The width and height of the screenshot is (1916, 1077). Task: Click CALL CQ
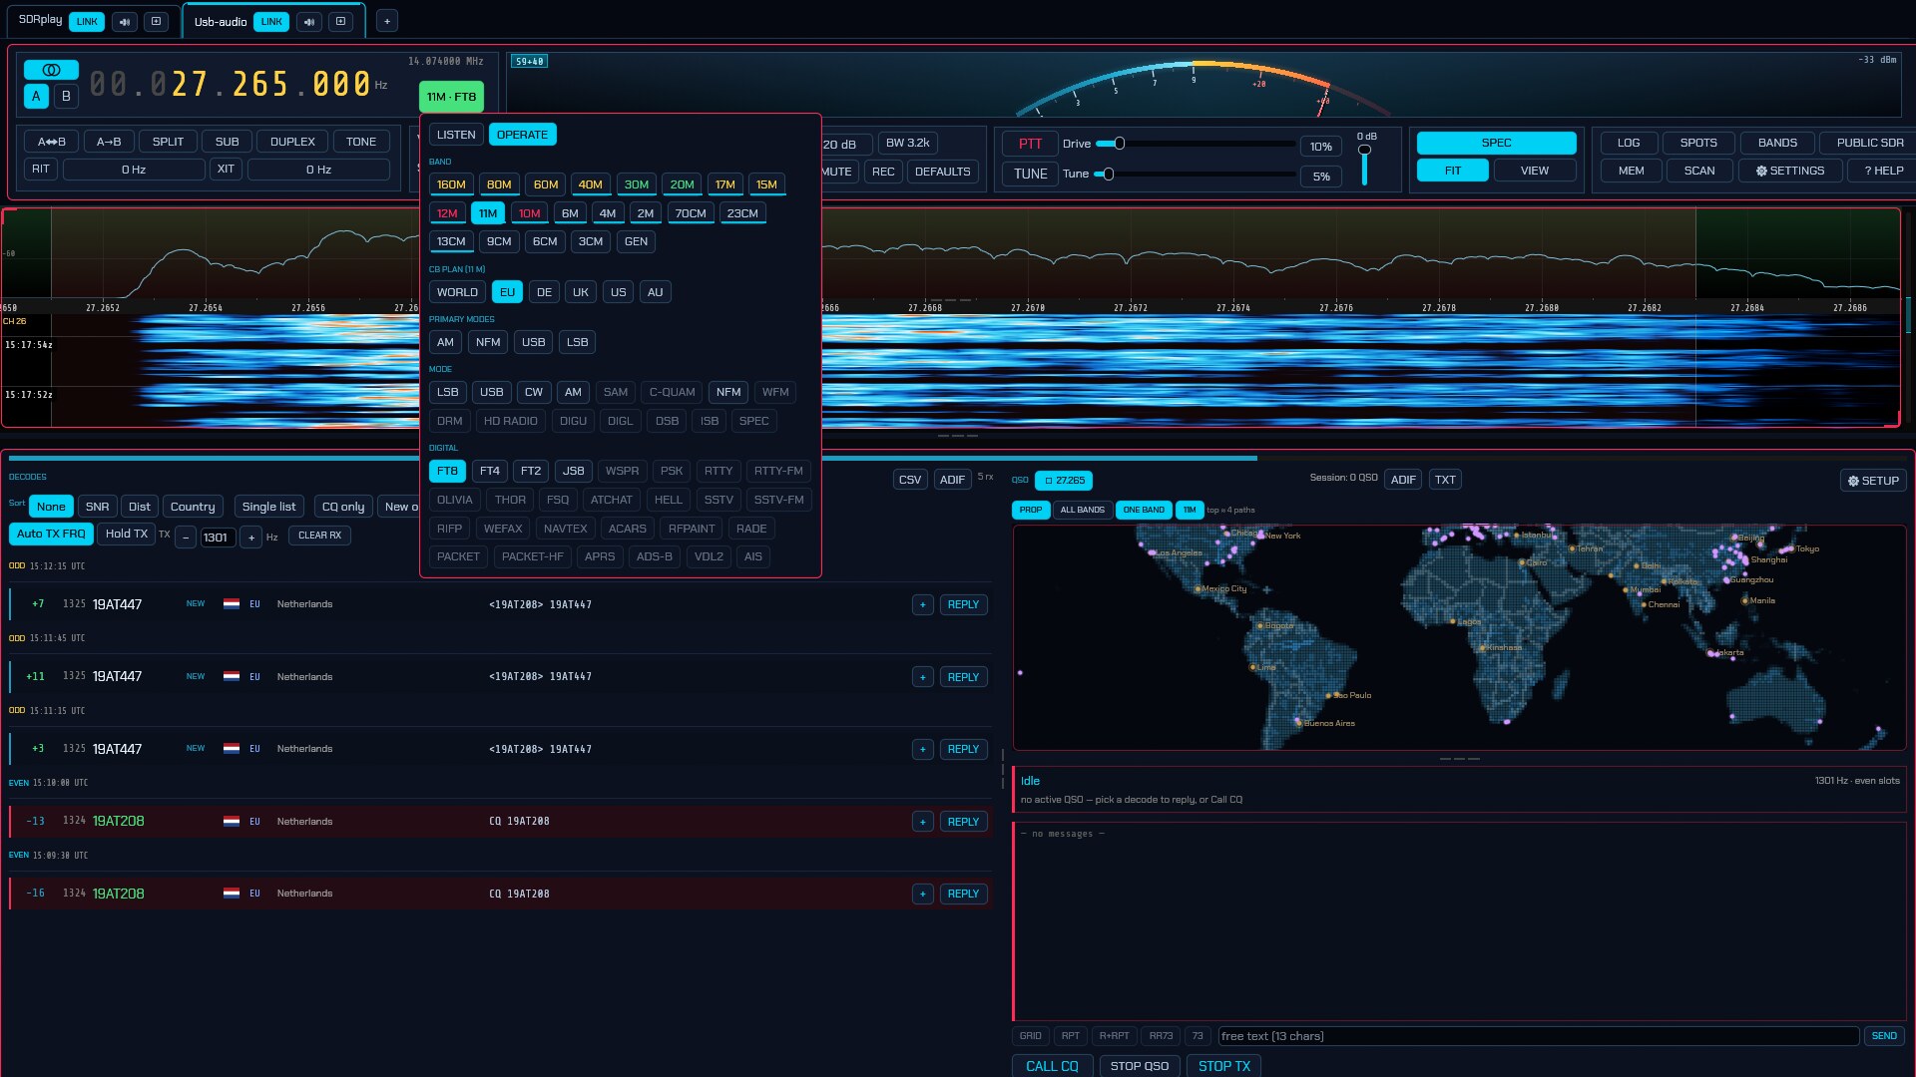(x=1052, y=1066)
